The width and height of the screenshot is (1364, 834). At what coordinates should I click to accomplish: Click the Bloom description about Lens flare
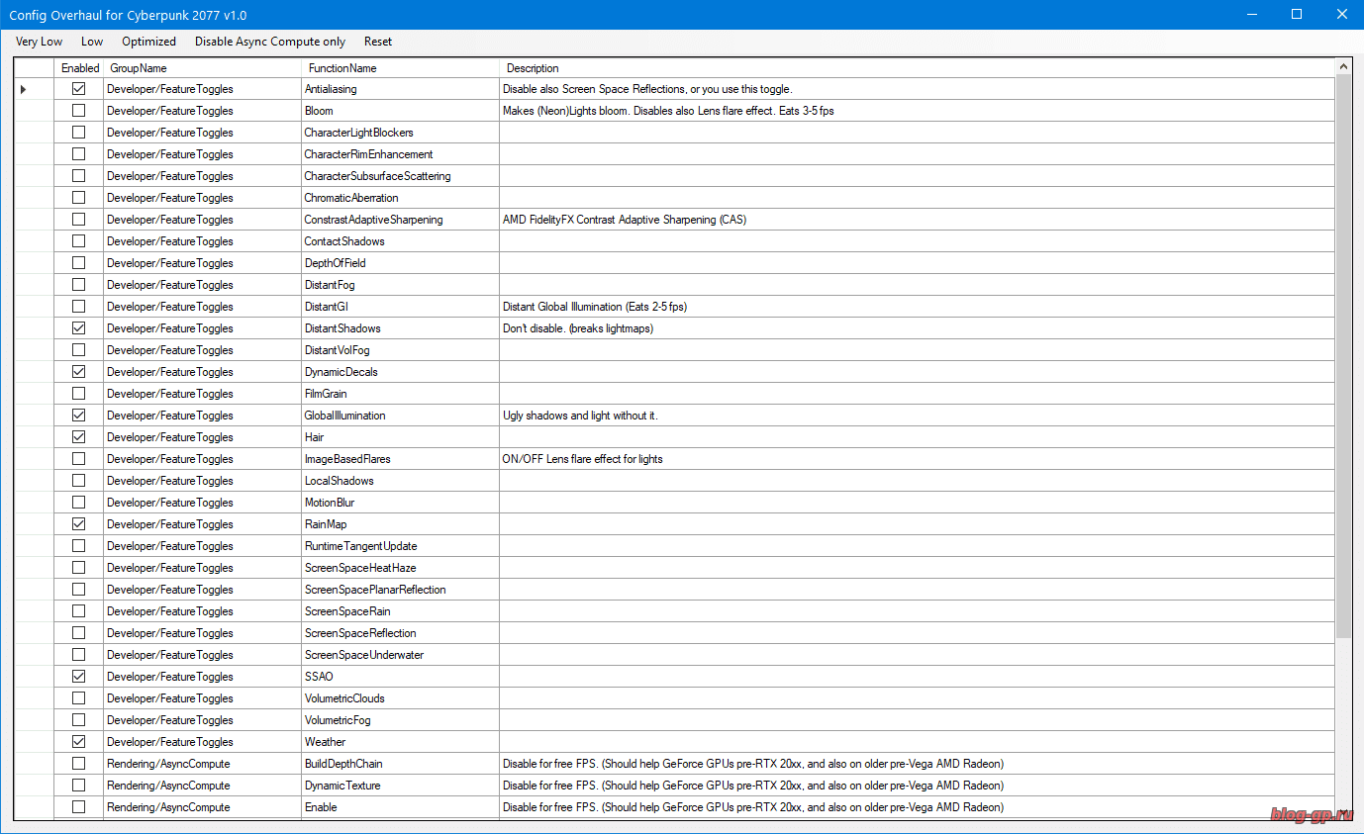point(917,111)
